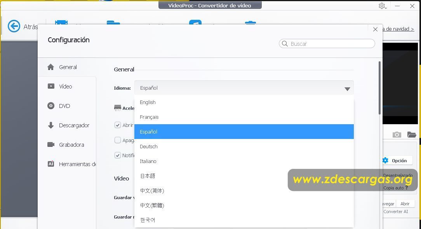The height and width of the screenshot is (229, 421).
Task: Open the General settings tab
Action: coord(67,67)
